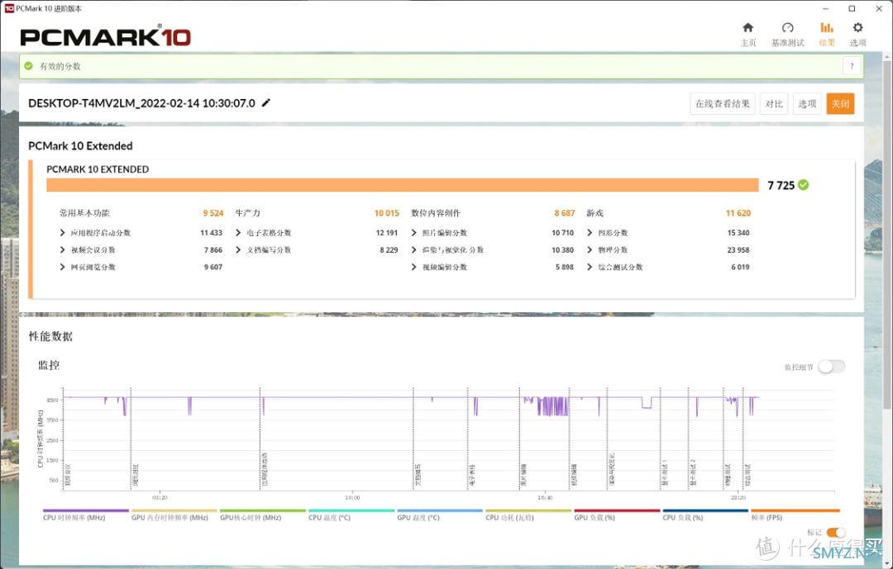Toggle CPU 功耗 (瓦特) legend entry
893x569 pixels.
tap(528, 515)
